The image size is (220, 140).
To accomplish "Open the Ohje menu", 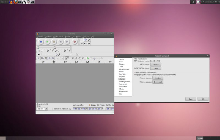I will [92, 37].
